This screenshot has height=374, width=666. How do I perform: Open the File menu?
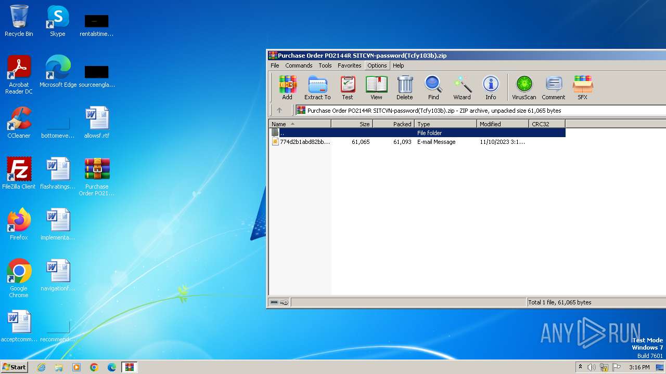(x=275, y=65)
